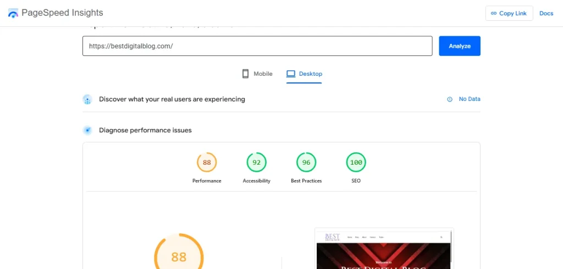Click 'Discover what your real users are experiencing'
This screenshot has width=563, height=269.
[x=172, y=99]
